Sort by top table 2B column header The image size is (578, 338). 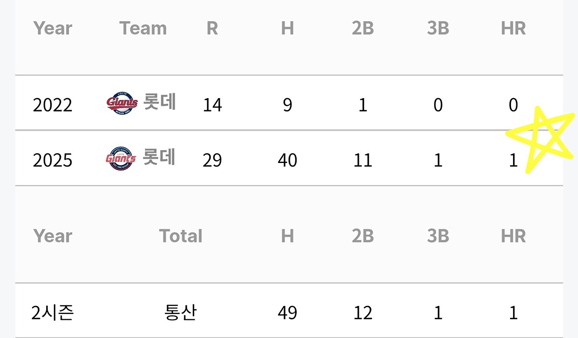point(363,28)
